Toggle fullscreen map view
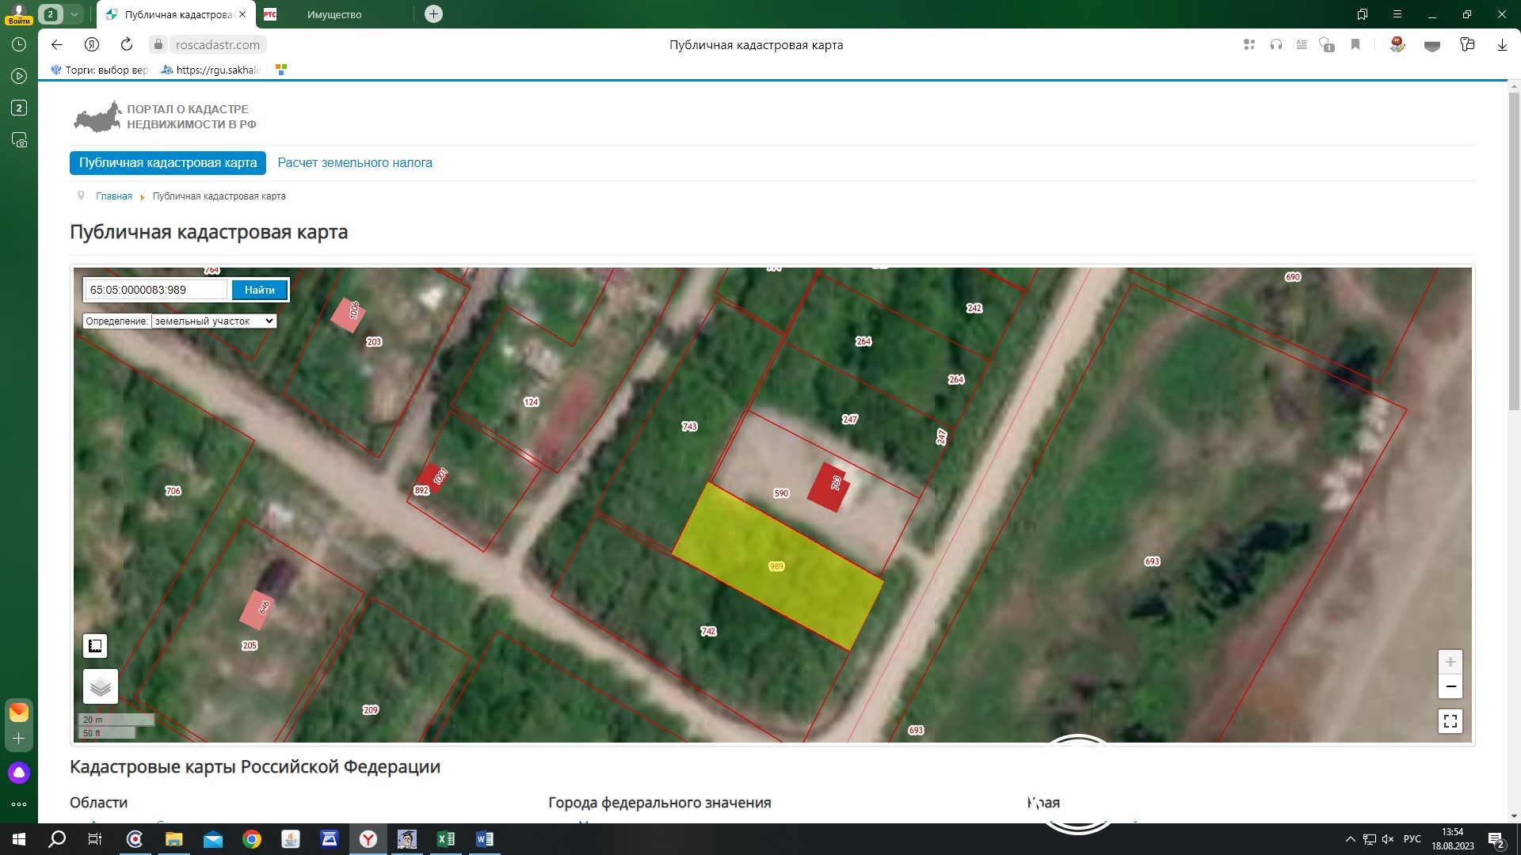 pyautogui.click(x=1450, y=721)
